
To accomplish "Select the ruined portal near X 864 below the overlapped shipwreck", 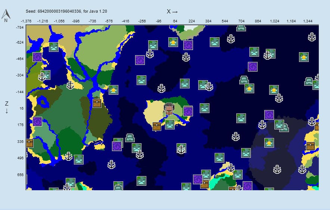I will pos(253,67).
